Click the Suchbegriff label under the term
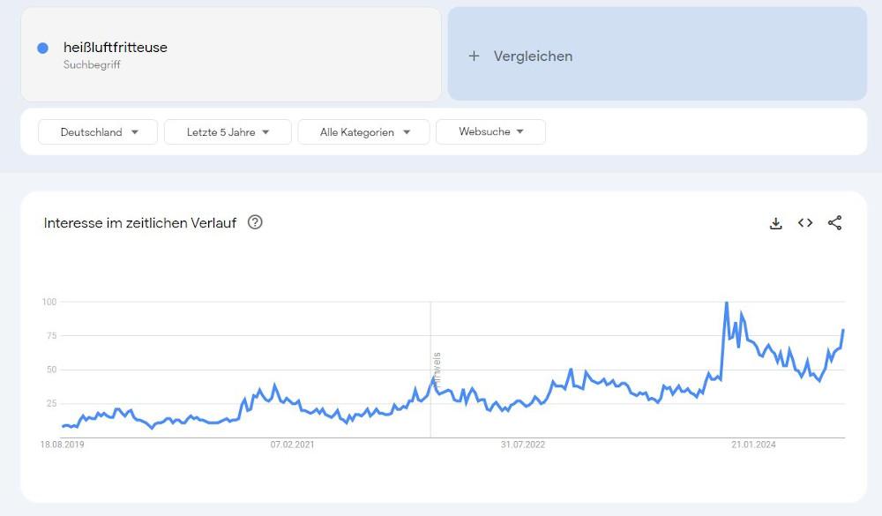 [x=92, y=64]
